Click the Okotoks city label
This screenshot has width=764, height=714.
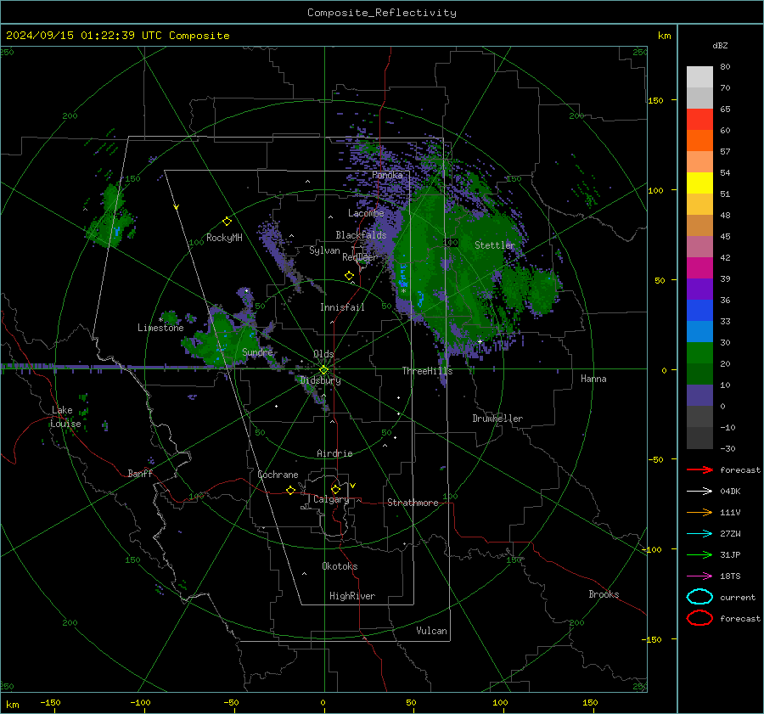pos(340,566)
